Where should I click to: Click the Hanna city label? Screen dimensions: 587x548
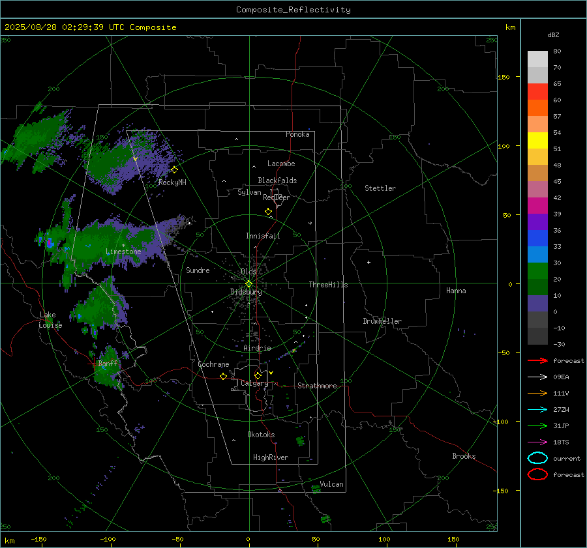pos(456,291)
